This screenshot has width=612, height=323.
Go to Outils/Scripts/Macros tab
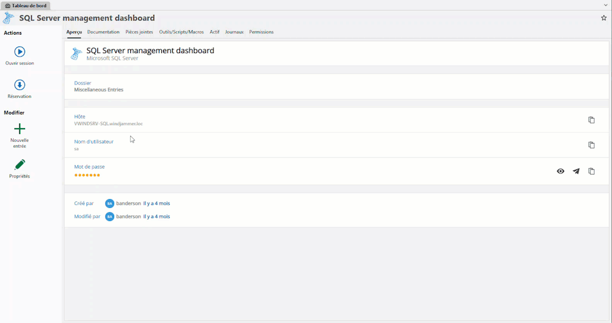pyautogui.click(x=182, y=32)
